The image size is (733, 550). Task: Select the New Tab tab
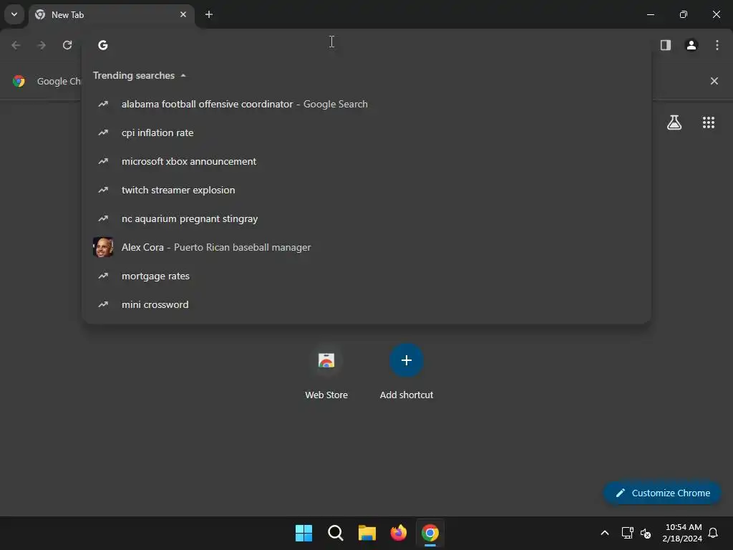pyautogui.click(x=111, y=14)
